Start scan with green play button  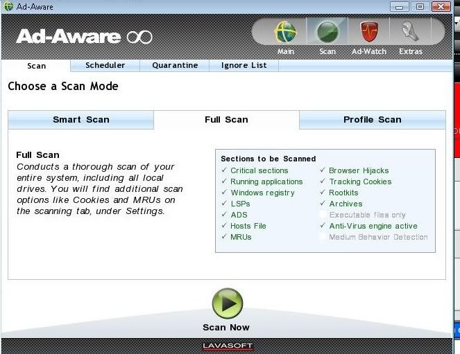pos(228,303)
